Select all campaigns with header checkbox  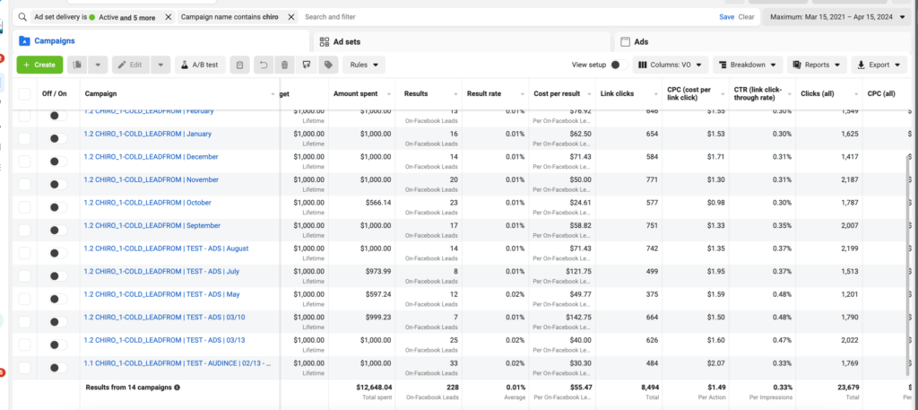pos(24,93)
